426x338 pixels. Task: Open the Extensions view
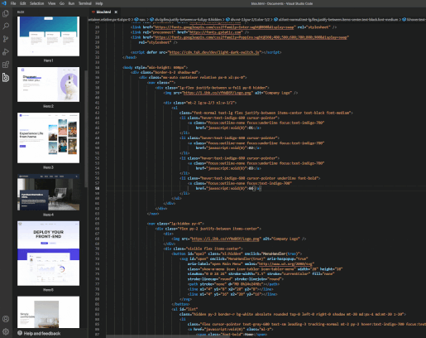(x=6, y=65)
